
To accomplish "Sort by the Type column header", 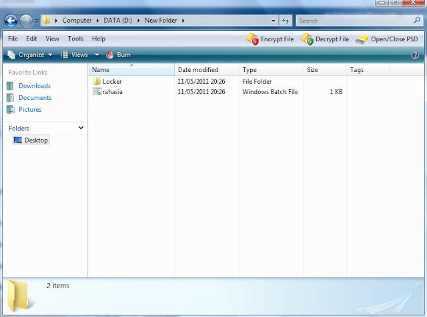I will [x=272, y=70].
